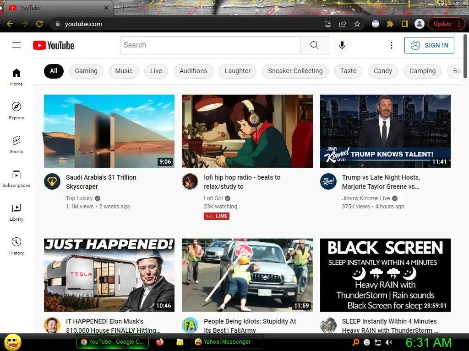Click the SIGN IN button
The width and height of the screenshot is (469, 351).
coord(429,45)
